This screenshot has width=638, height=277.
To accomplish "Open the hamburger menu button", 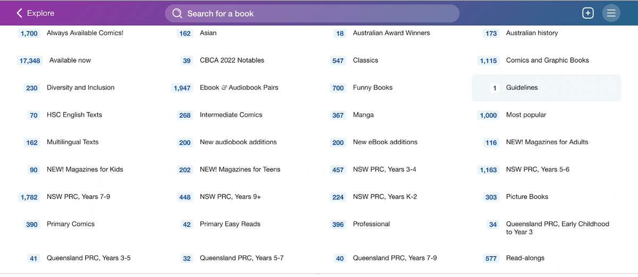I will tap(611, 13).
